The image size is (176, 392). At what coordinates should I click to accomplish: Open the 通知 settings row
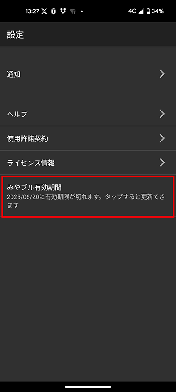pyautogui.click(x=88, y=74)
